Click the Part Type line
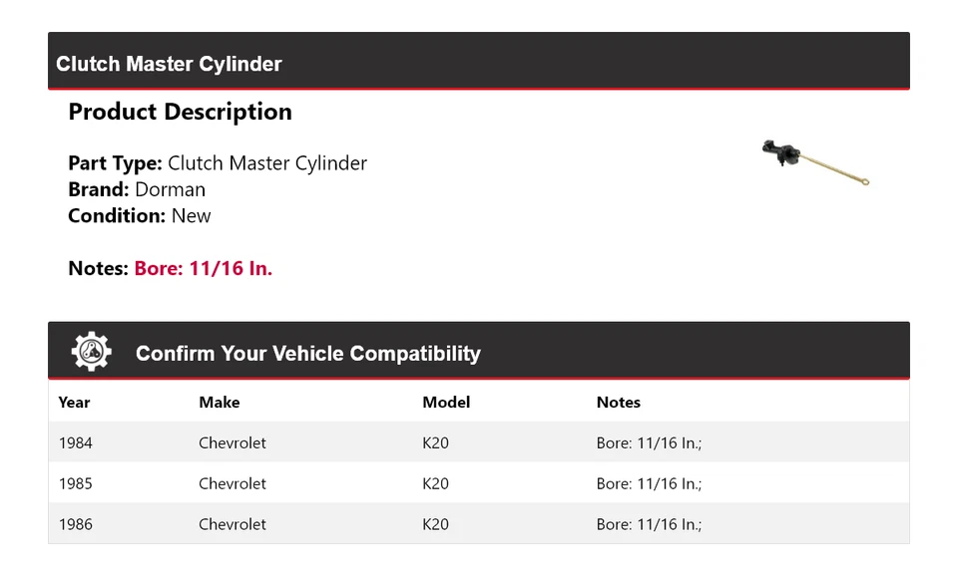This screenshot has height=576, width=958. pyautogui.click(x=218, y=163)
